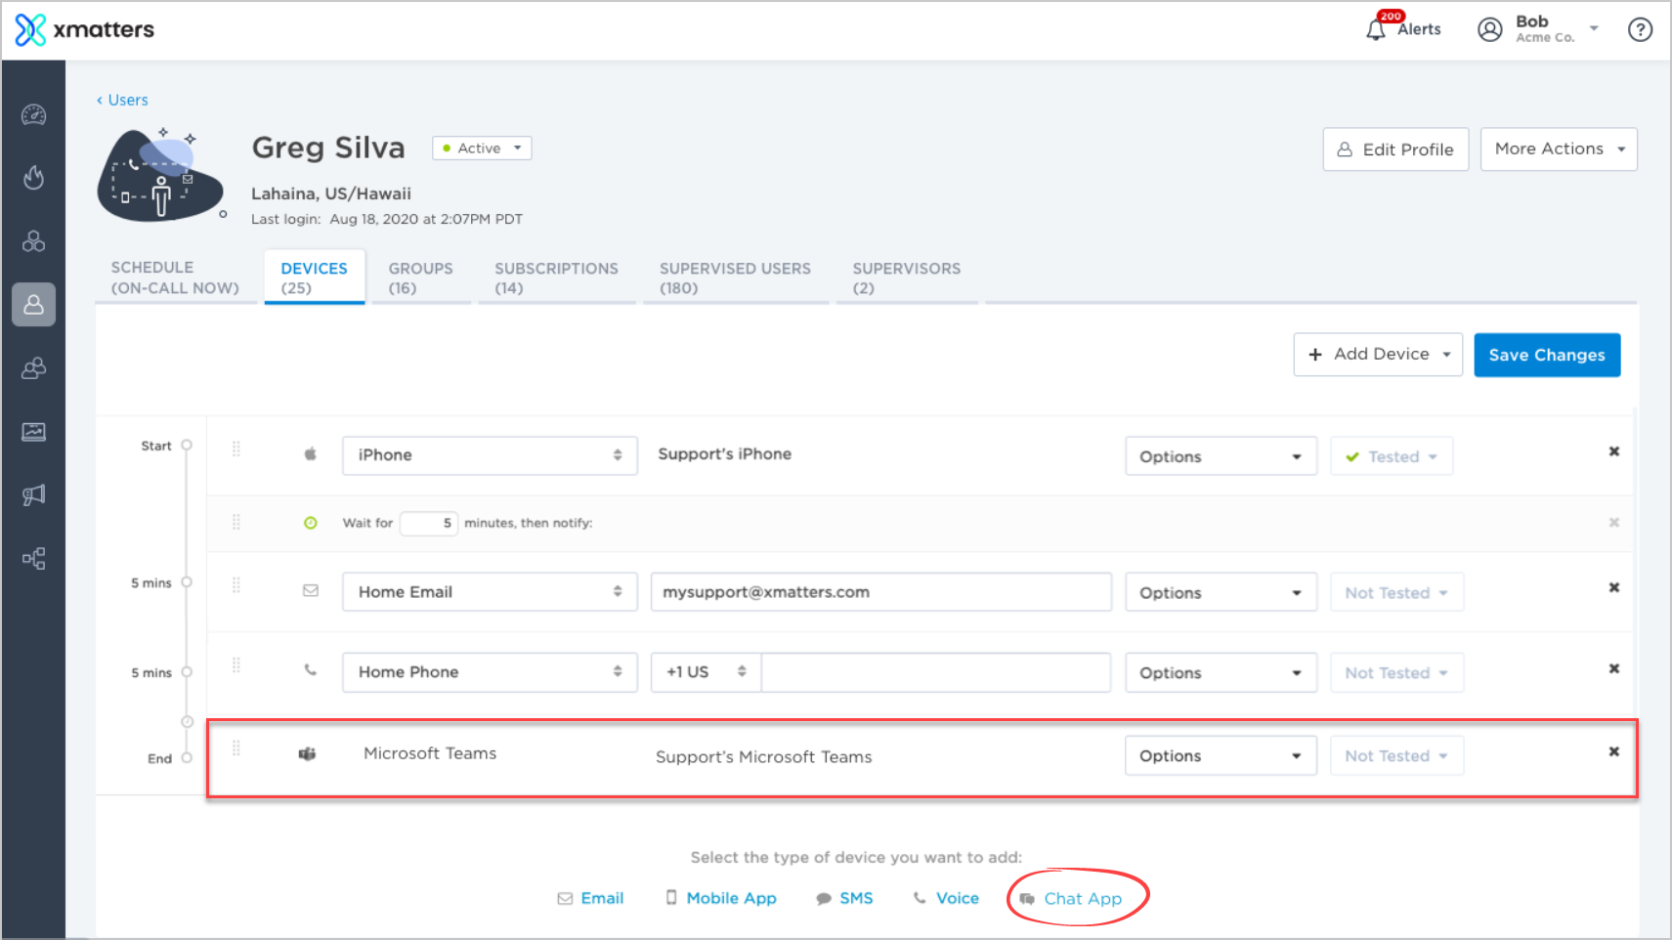The image size is (1672, 940).
Task: Open the dashboard gauge sidebar icon
Action: tap(34, 115)
